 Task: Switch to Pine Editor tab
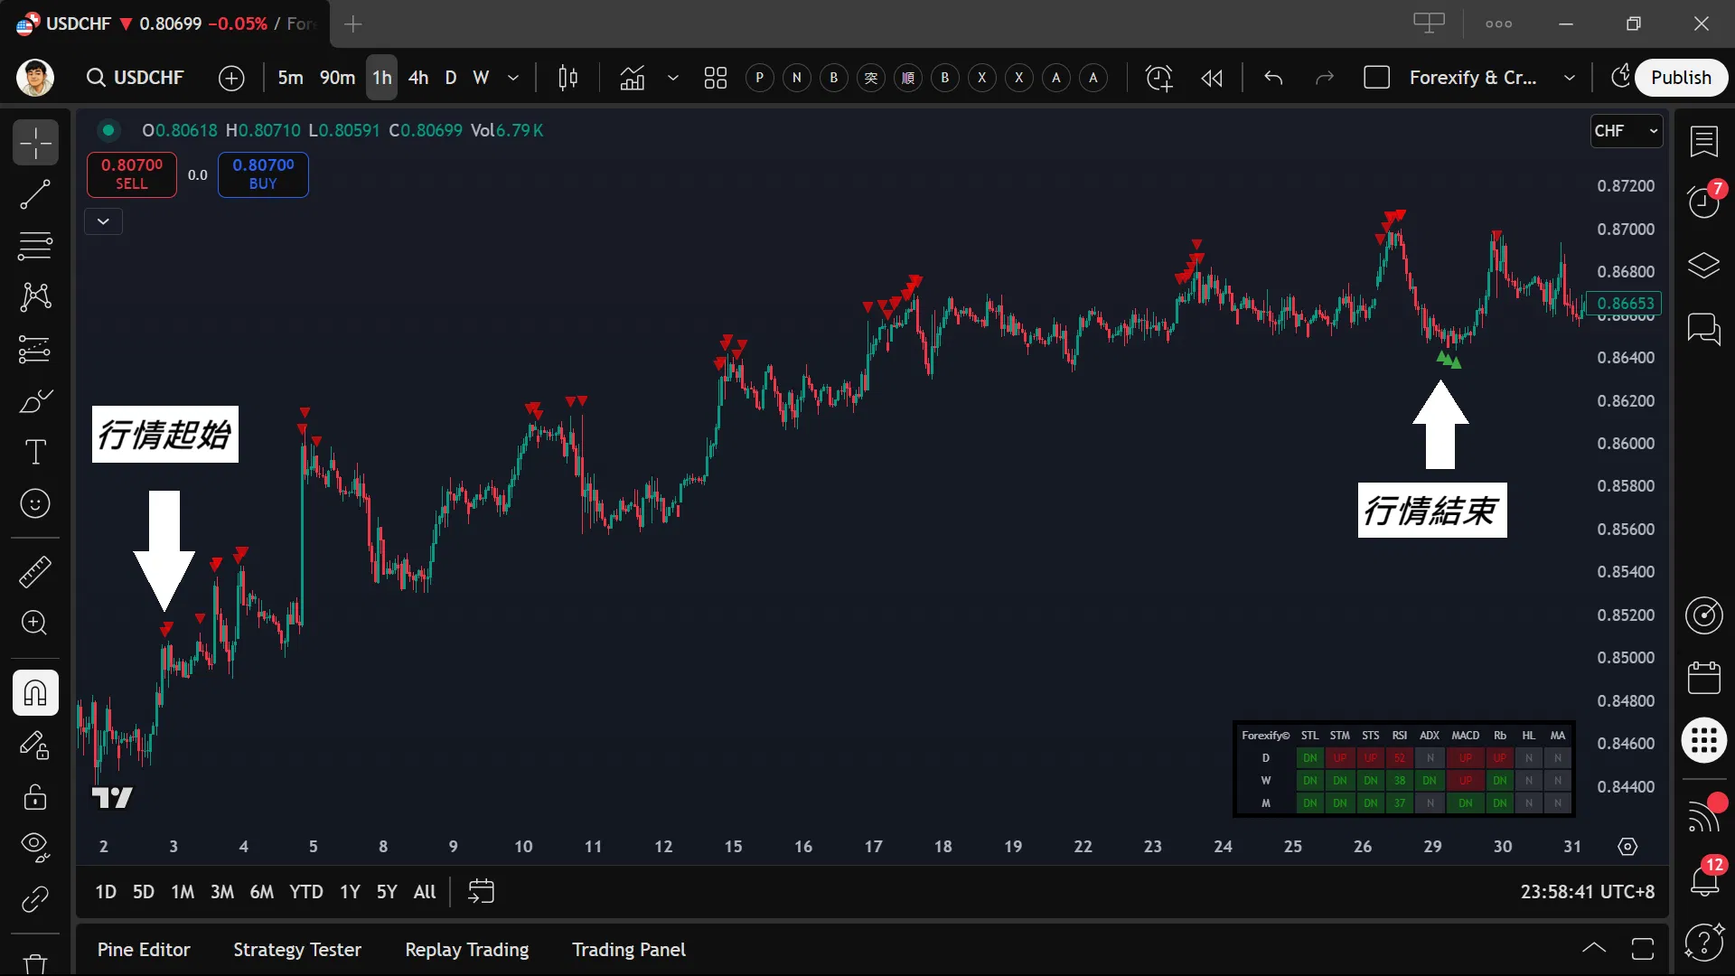tap(144, 950)
